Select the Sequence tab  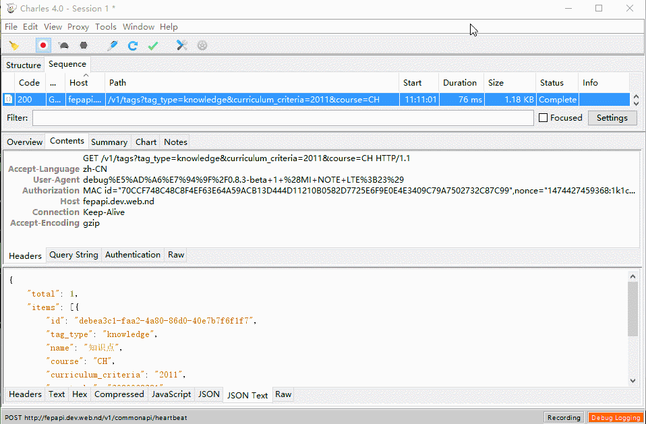(x=67, y=64)
